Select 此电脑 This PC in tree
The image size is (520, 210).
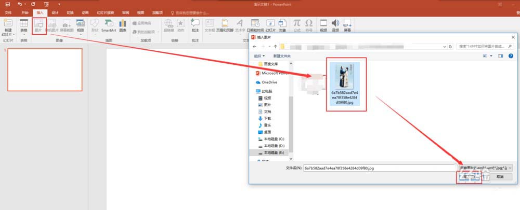(x=264, y=91)
